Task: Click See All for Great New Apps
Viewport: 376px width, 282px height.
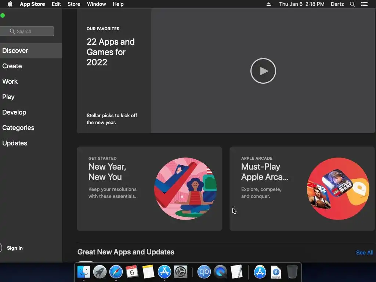Action: click(365, 253)
